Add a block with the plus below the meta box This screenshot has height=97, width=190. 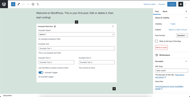[114, 89]
